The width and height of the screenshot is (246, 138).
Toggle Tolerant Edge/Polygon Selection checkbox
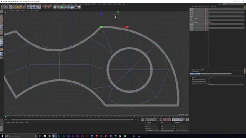[209, 83]
